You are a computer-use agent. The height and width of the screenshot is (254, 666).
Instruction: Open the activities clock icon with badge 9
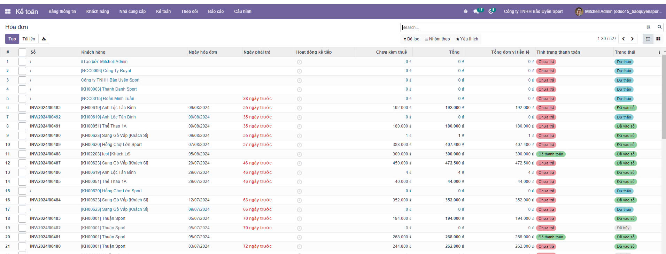(x=491, y=11)
